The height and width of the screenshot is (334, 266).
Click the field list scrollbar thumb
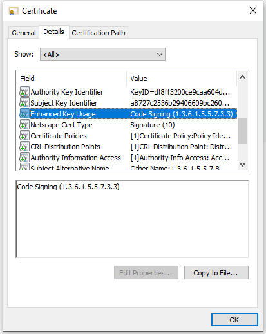(242, 131)
